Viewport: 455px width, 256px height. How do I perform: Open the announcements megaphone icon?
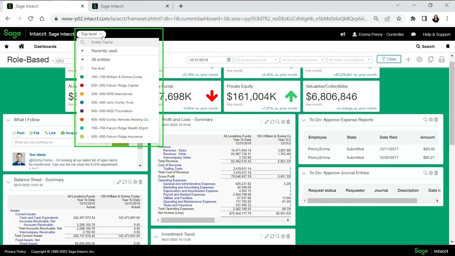coord(343,34)
